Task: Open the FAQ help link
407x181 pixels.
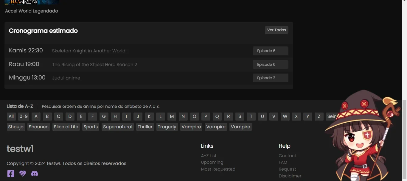Action: (x=283, y=162)
